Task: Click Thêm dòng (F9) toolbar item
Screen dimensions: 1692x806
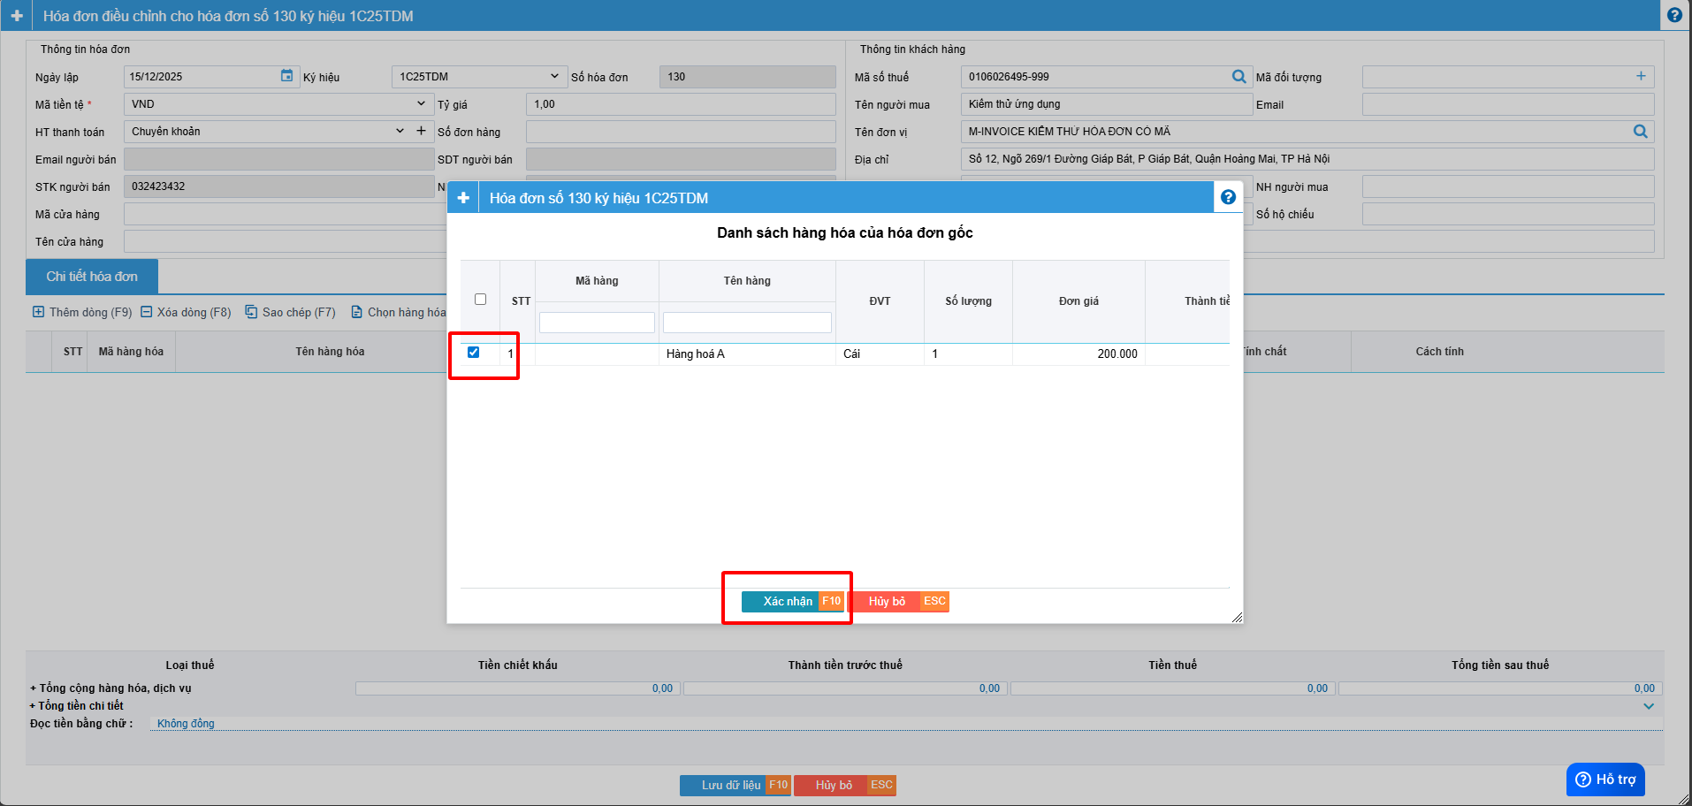Action: 82,312
